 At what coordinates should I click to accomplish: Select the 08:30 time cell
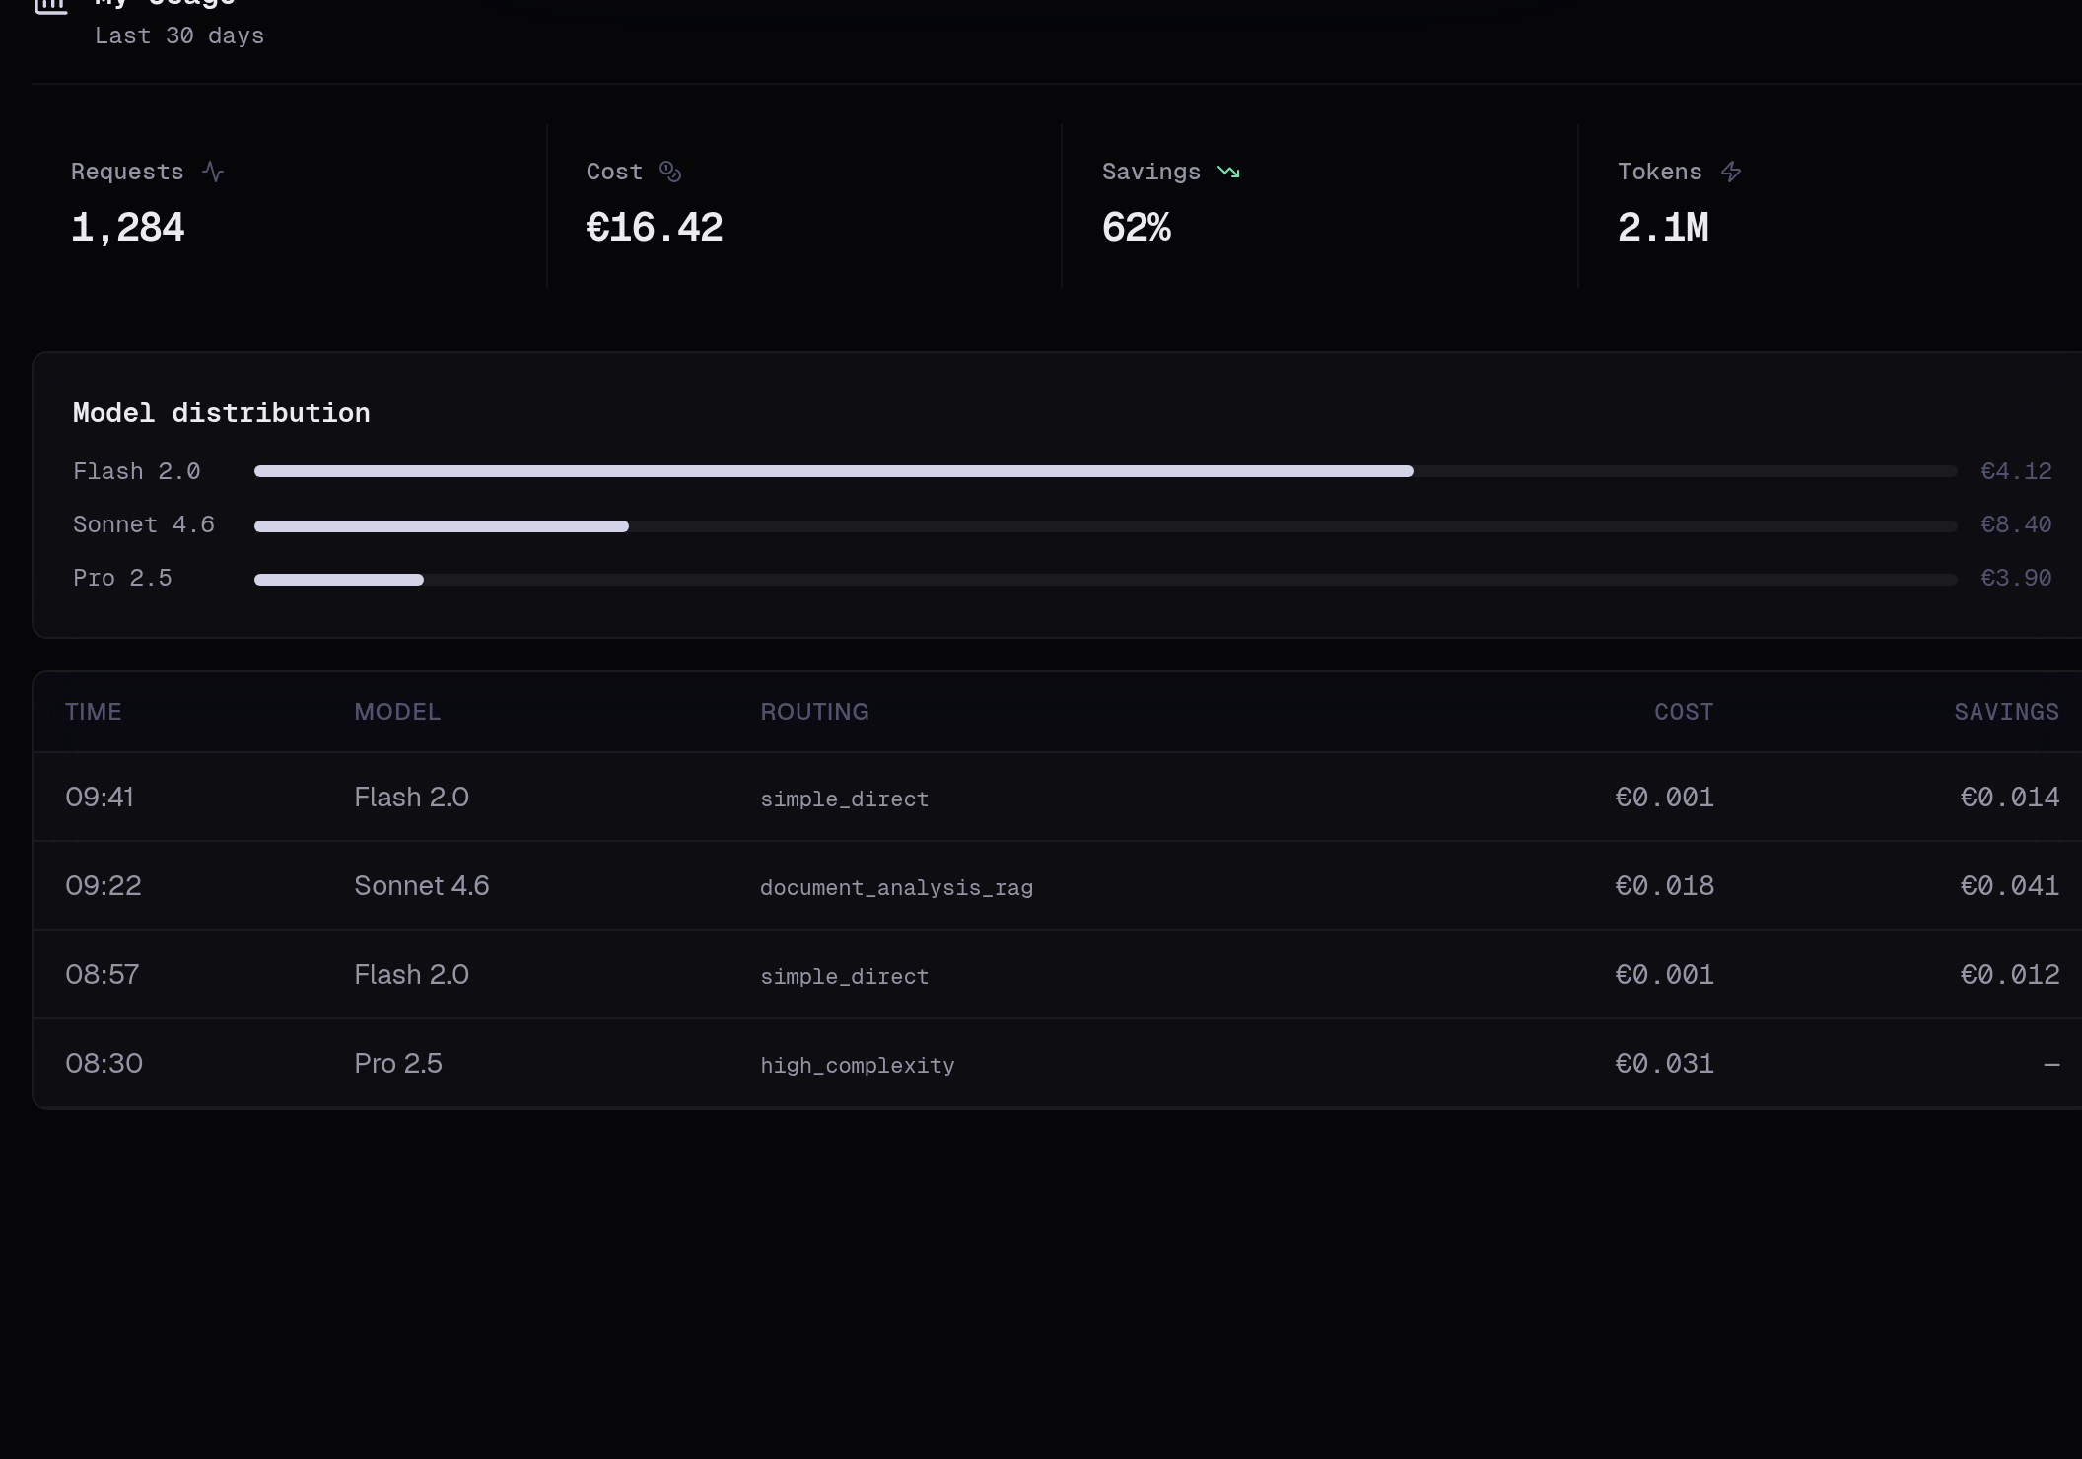104,1063
